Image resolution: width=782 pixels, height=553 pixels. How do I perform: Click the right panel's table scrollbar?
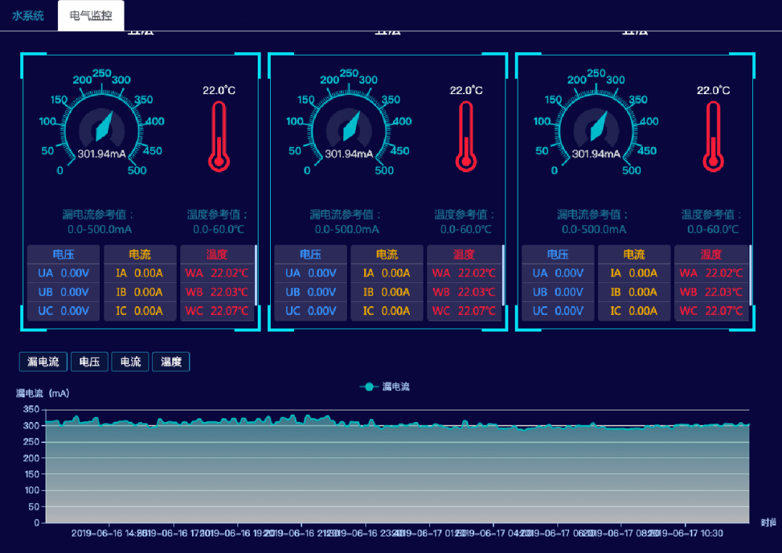751,275
